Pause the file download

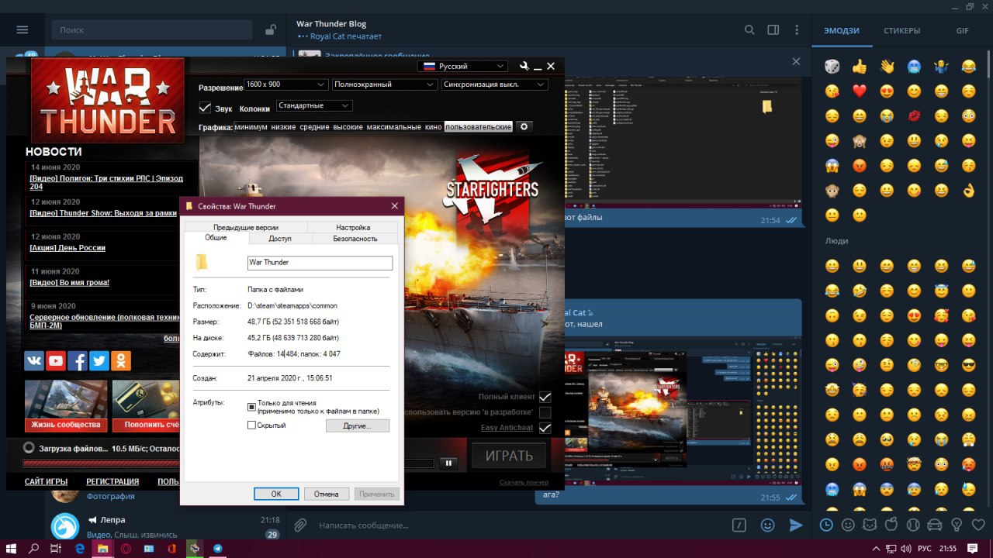pyautogui.click(x=448, y=463)
